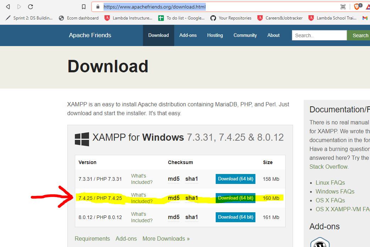The image size is (370, 247).
Task: Click the WordPress add-on logo
Action: [x=320, y=242]
